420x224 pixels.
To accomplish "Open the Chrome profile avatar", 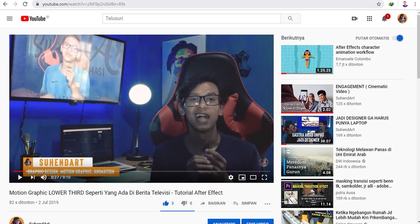I will coord(405,4).
